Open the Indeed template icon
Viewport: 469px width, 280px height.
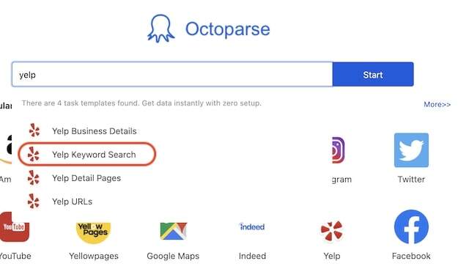click(252, 226)
